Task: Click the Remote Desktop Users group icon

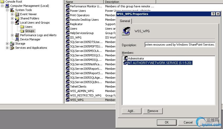Action: 68,20
